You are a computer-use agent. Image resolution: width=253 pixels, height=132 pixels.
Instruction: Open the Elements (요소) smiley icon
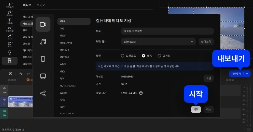9,45
